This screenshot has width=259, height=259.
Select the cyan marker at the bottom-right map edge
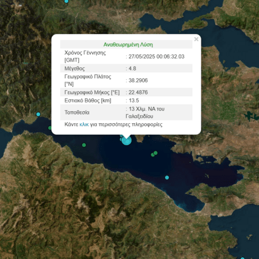pyautogui.click(x=242, y=258)
